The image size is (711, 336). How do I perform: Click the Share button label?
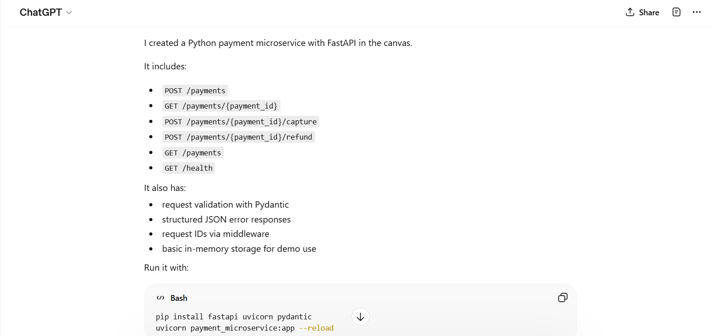[649, 13]
